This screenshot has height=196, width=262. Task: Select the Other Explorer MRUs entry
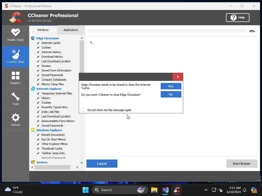point(54,144)
